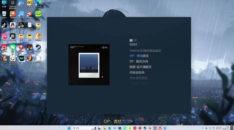
Task: Open the CapCut (Jianying) desktop shortcut
Action: click(x=13, y=37)
